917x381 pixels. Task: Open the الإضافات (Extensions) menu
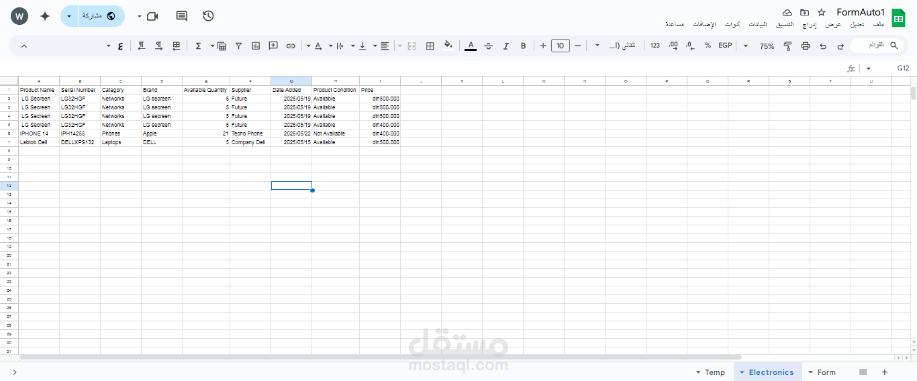point(704,24)
